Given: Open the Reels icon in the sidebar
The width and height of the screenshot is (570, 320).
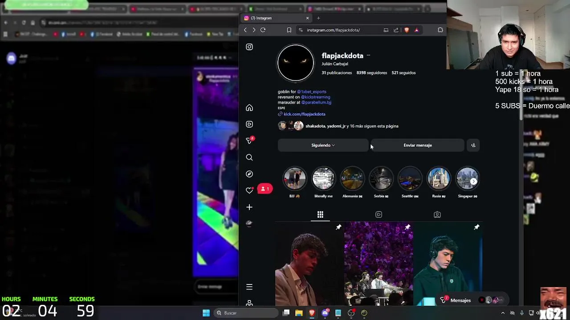Looking at the screenshot, I should pyautogui.click(x=249, y=124).
